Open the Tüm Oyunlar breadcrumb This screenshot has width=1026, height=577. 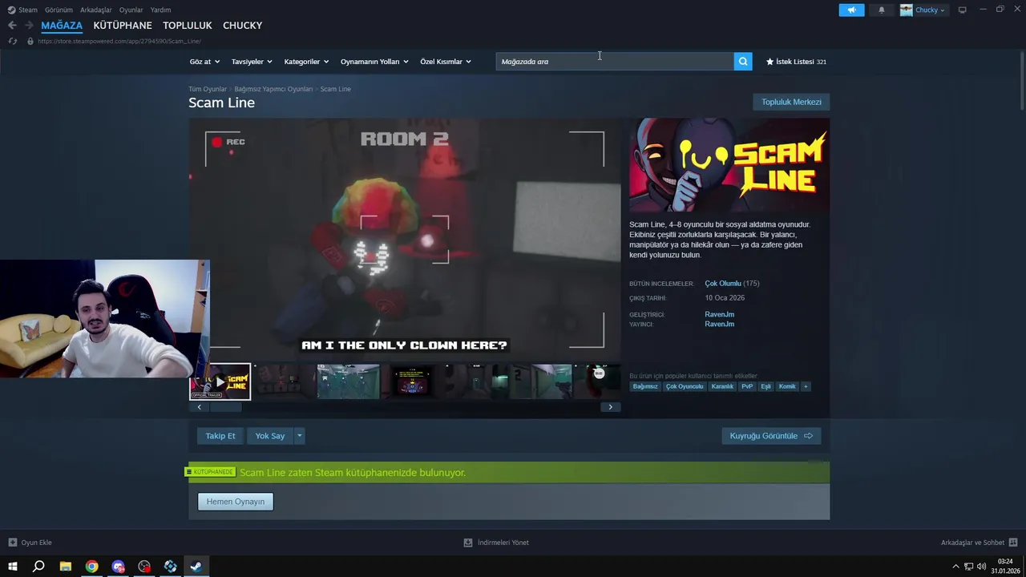[x=208, y=89]
